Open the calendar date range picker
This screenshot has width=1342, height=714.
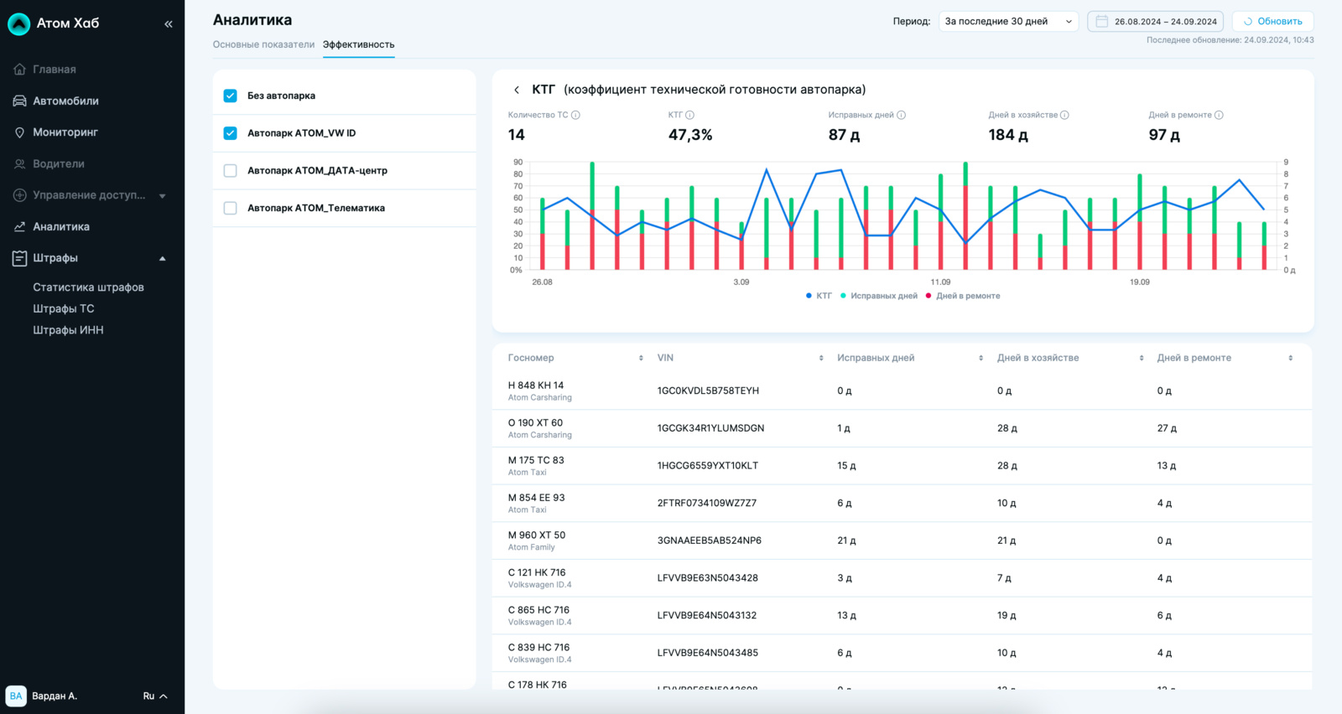click(1155, 22)
